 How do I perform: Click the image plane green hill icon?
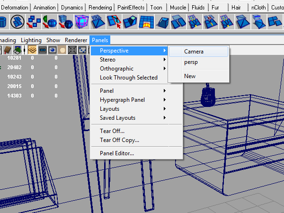click(18, 50)
